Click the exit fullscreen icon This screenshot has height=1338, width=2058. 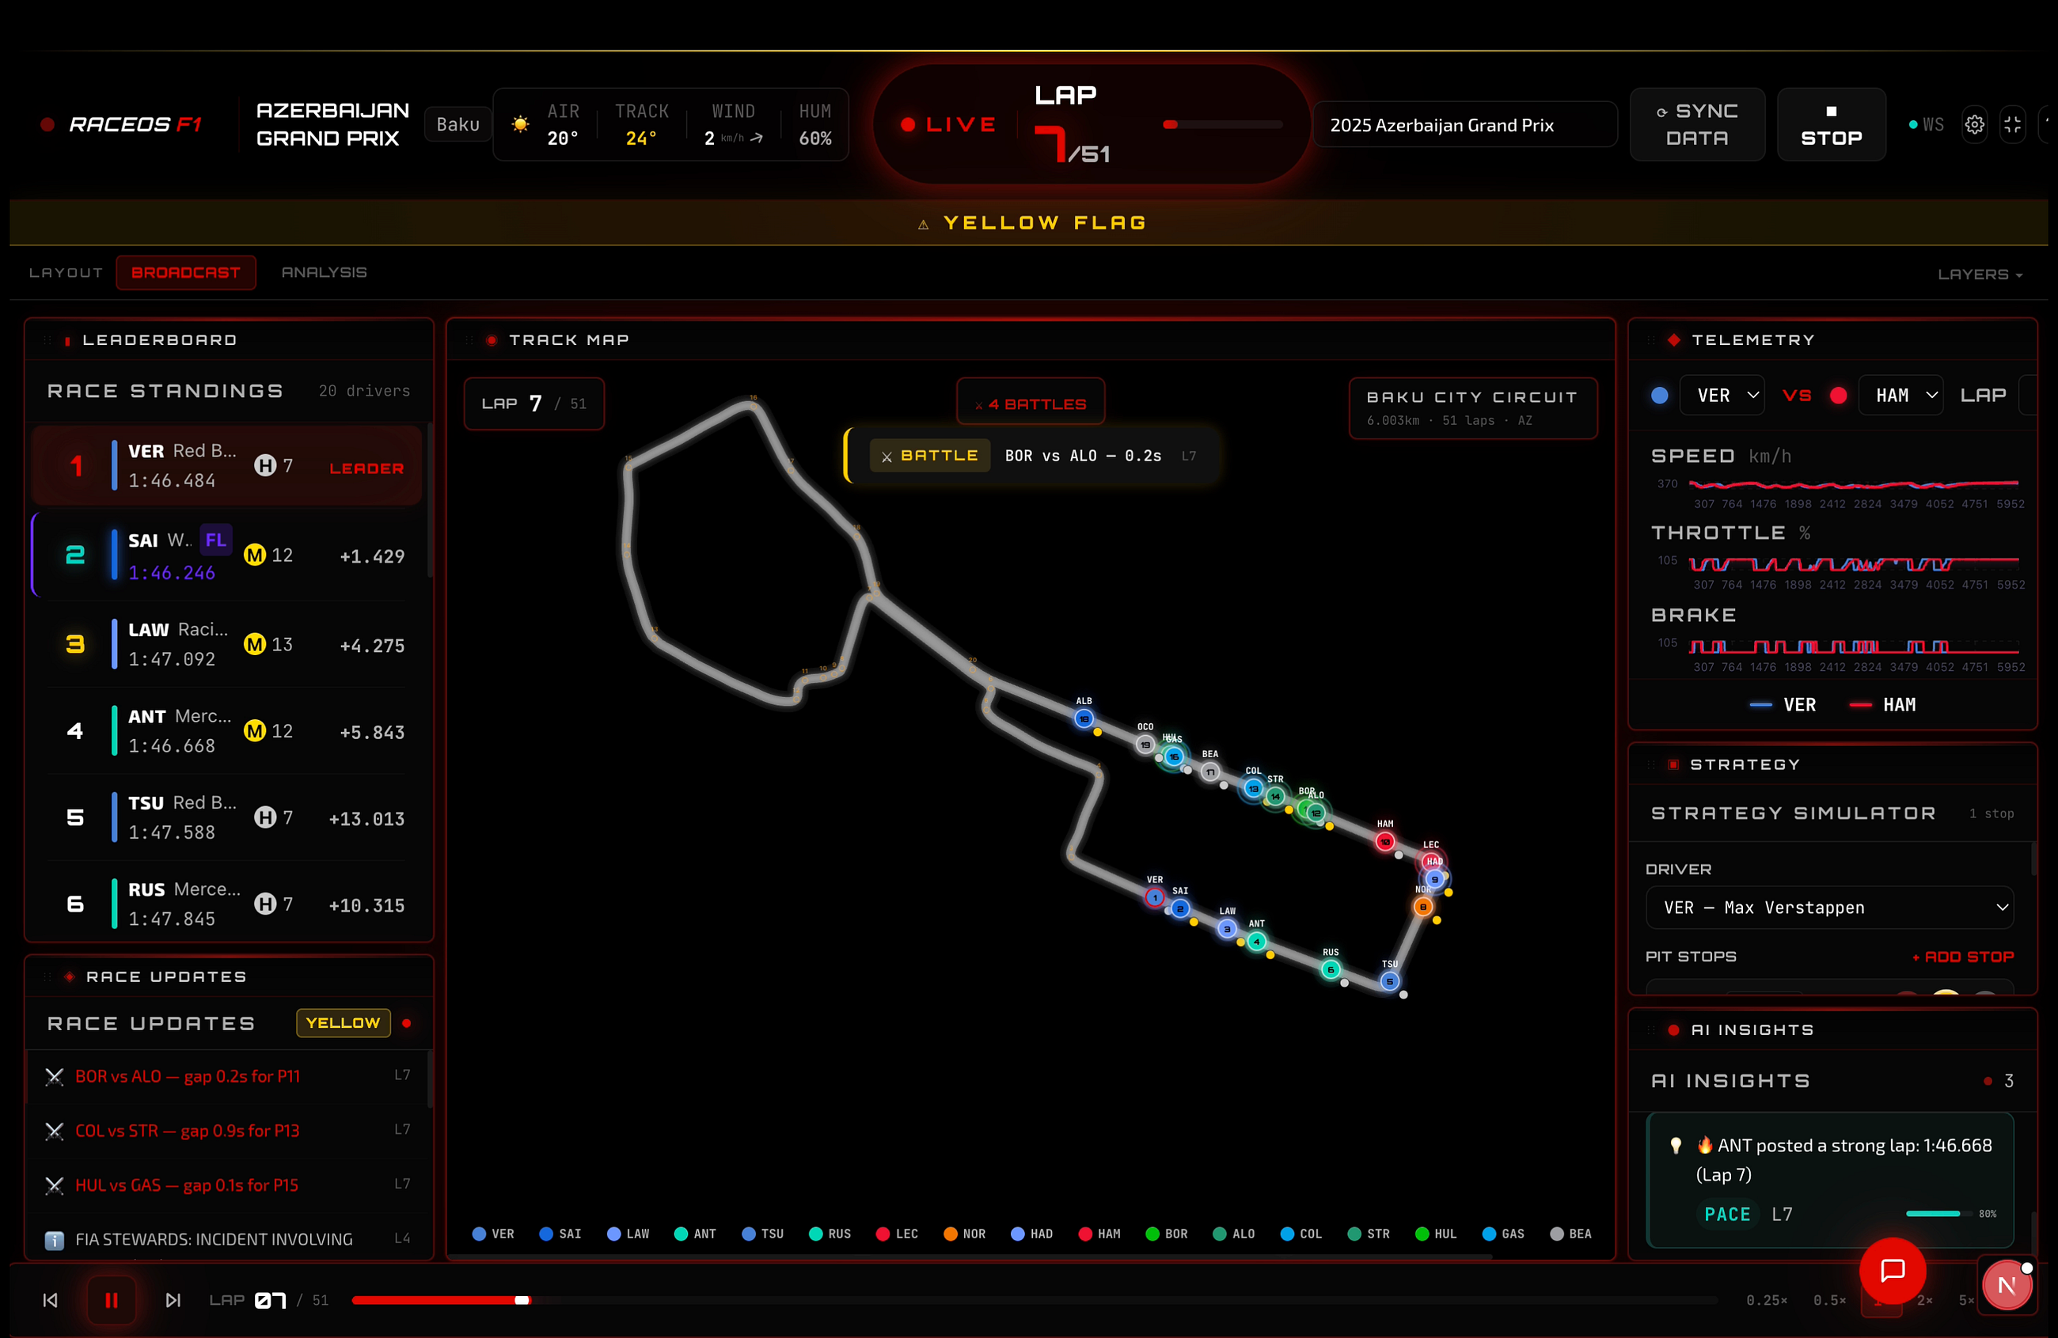tap(2012, 124)
